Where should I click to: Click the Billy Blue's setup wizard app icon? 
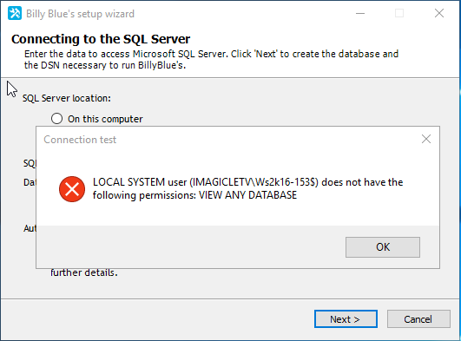[x=15, y=13]
